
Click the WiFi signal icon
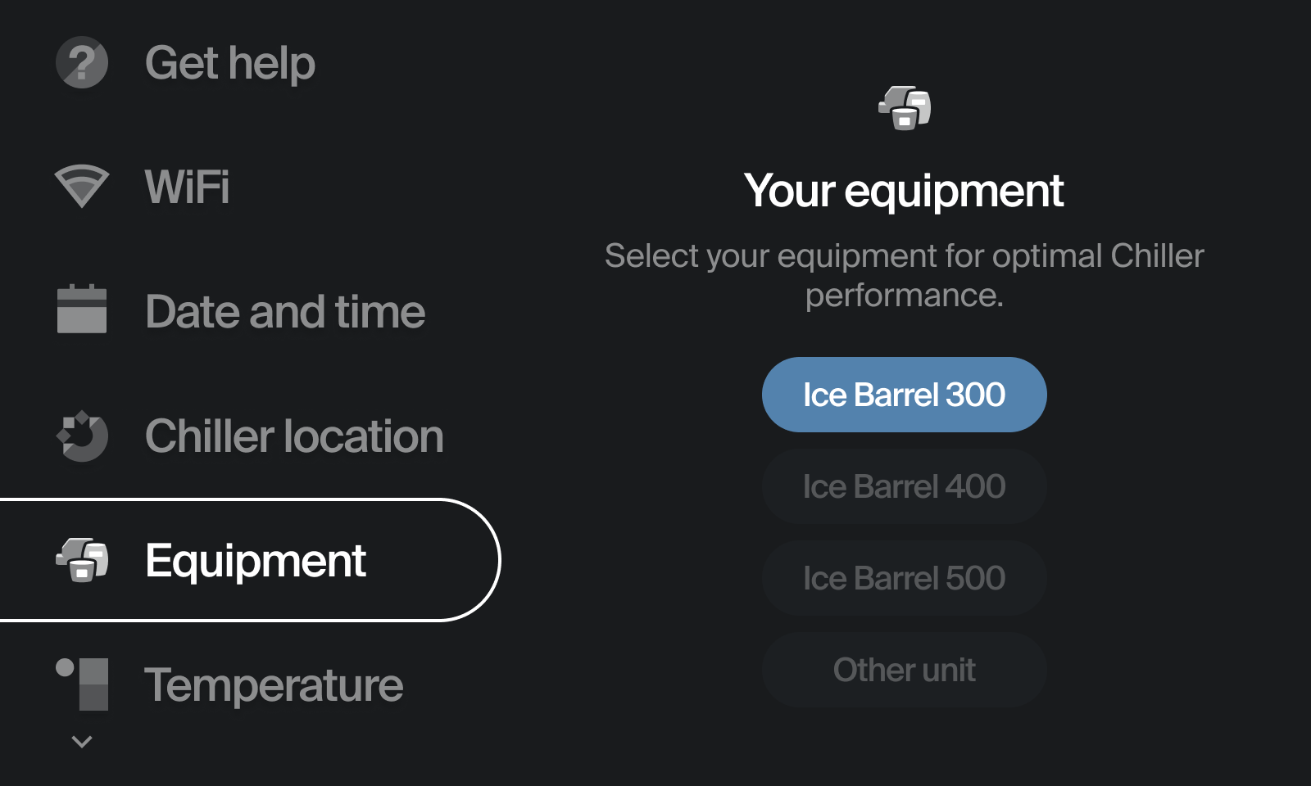(82, 186)
